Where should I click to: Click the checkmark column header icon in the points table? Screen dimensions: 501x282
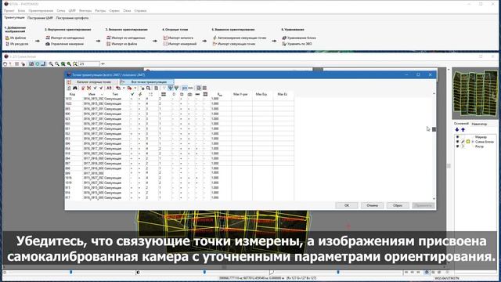pos(132,94)
